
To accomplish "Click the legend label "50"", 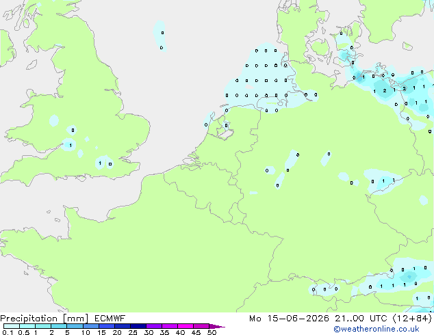I will pyautogui.click(x=212, y=332).
